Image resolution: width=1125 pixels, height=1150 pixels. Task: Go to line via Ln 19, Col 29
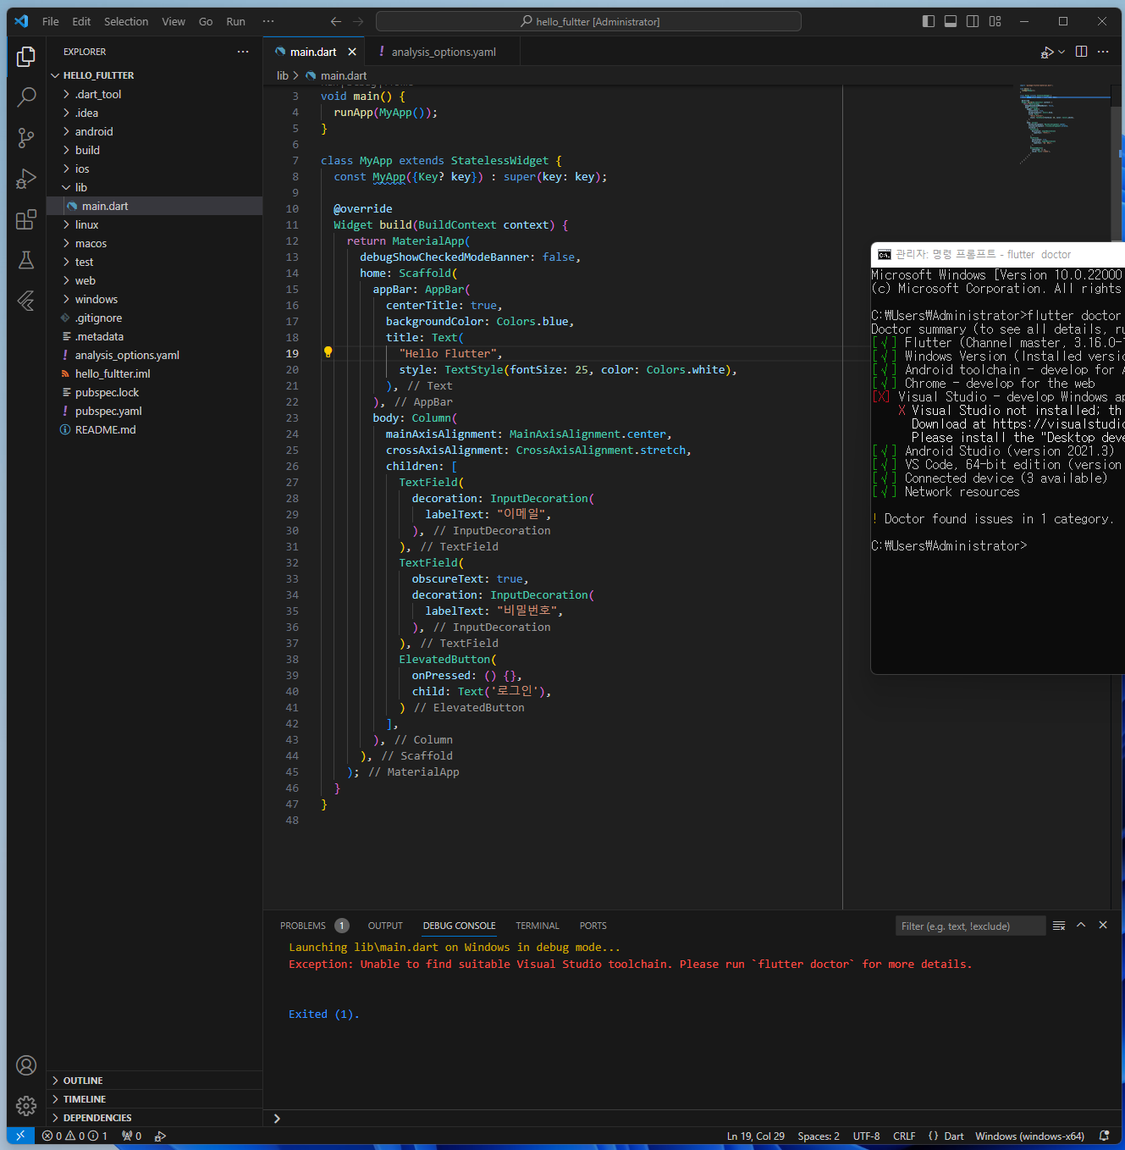(x=756, y=1136)
